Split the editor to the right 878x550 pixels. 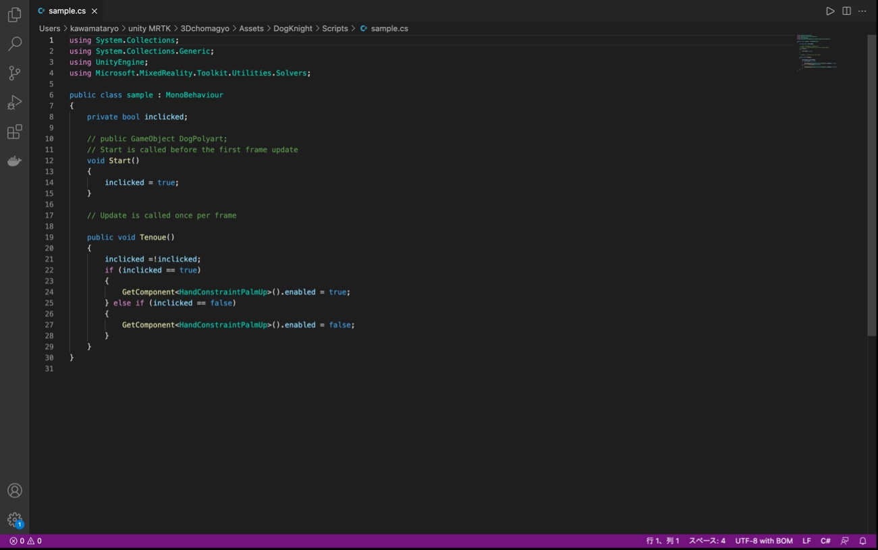click(846, 11)
